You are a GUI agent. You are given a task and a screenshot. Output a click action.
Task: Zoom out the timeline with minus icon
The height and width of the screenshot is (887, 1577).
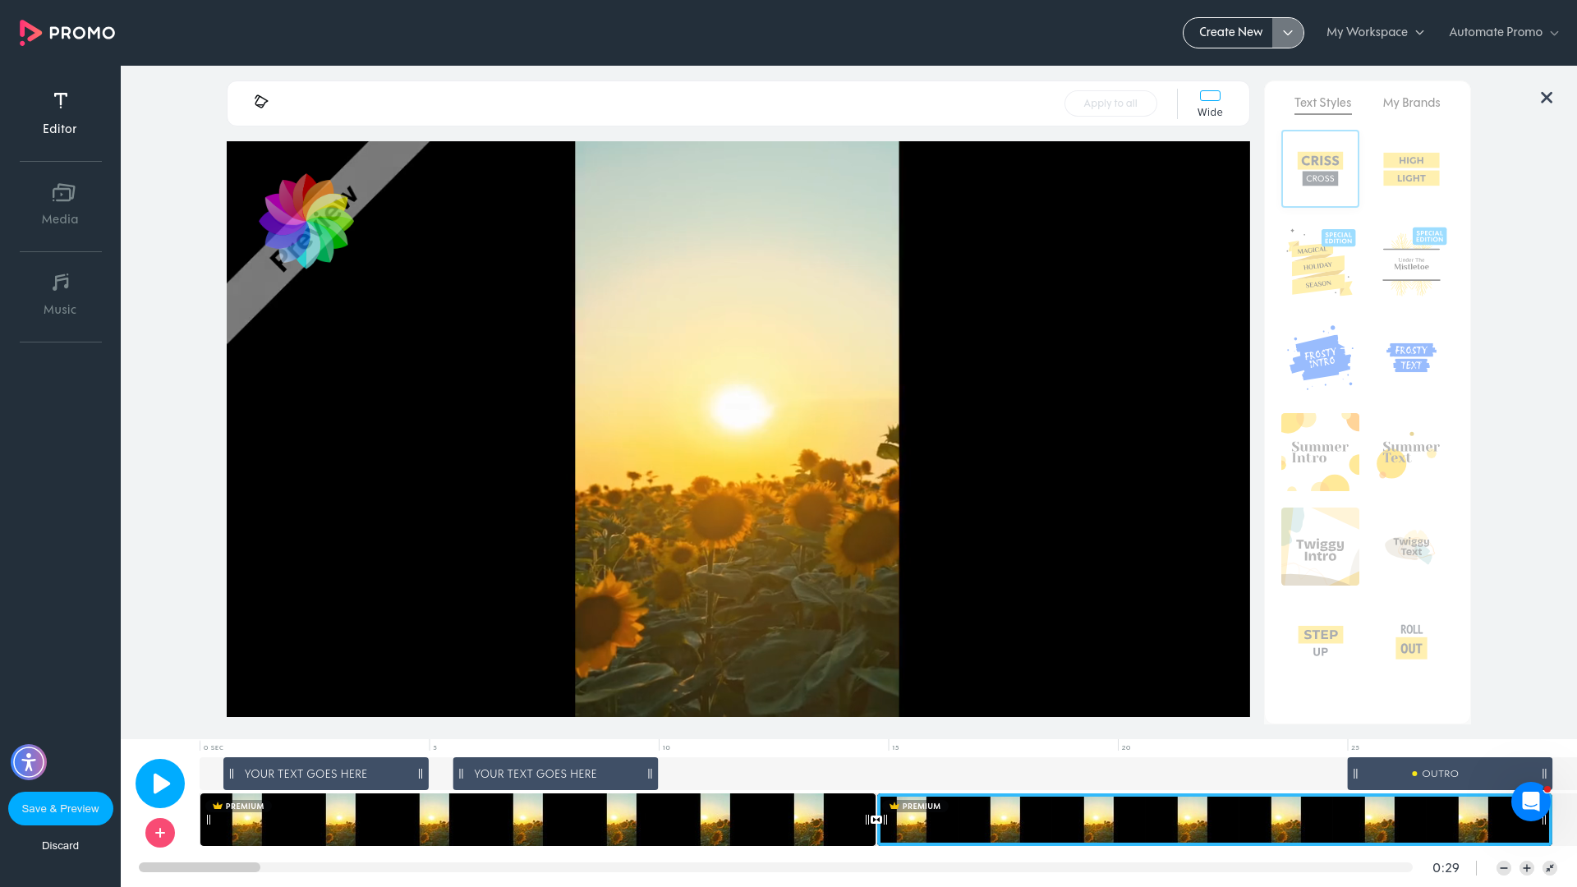[x=1503, y=867]
